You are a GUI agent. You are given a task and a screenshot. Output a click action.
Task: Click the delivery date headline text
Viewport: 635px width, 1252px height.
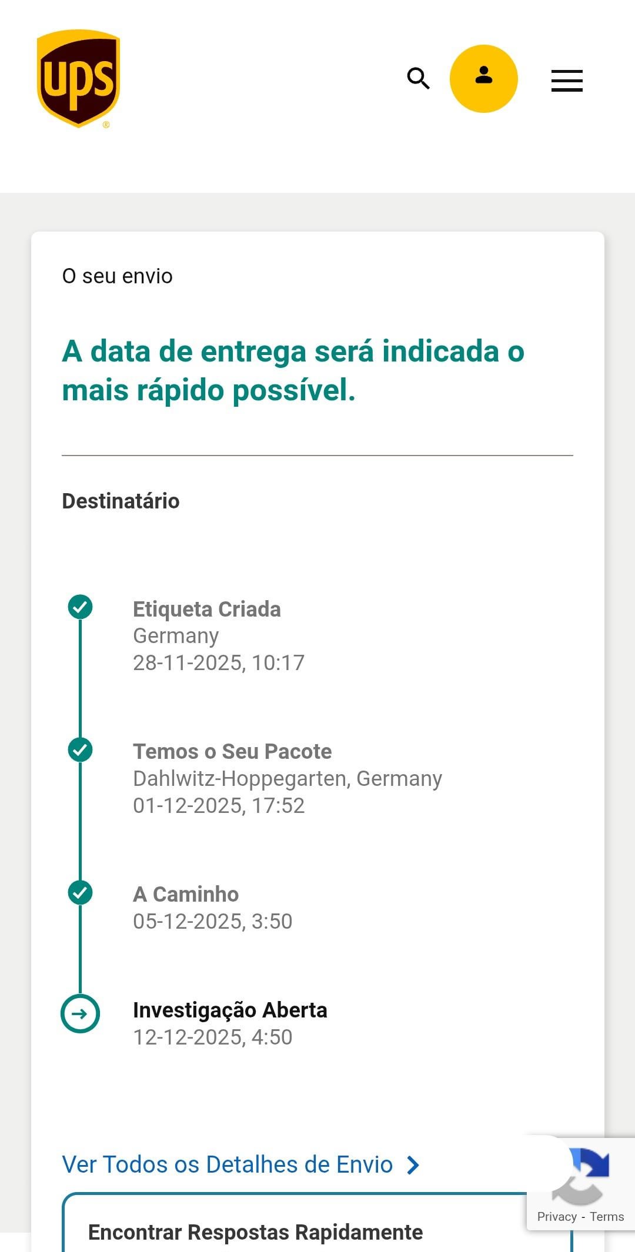pos(293,371)
